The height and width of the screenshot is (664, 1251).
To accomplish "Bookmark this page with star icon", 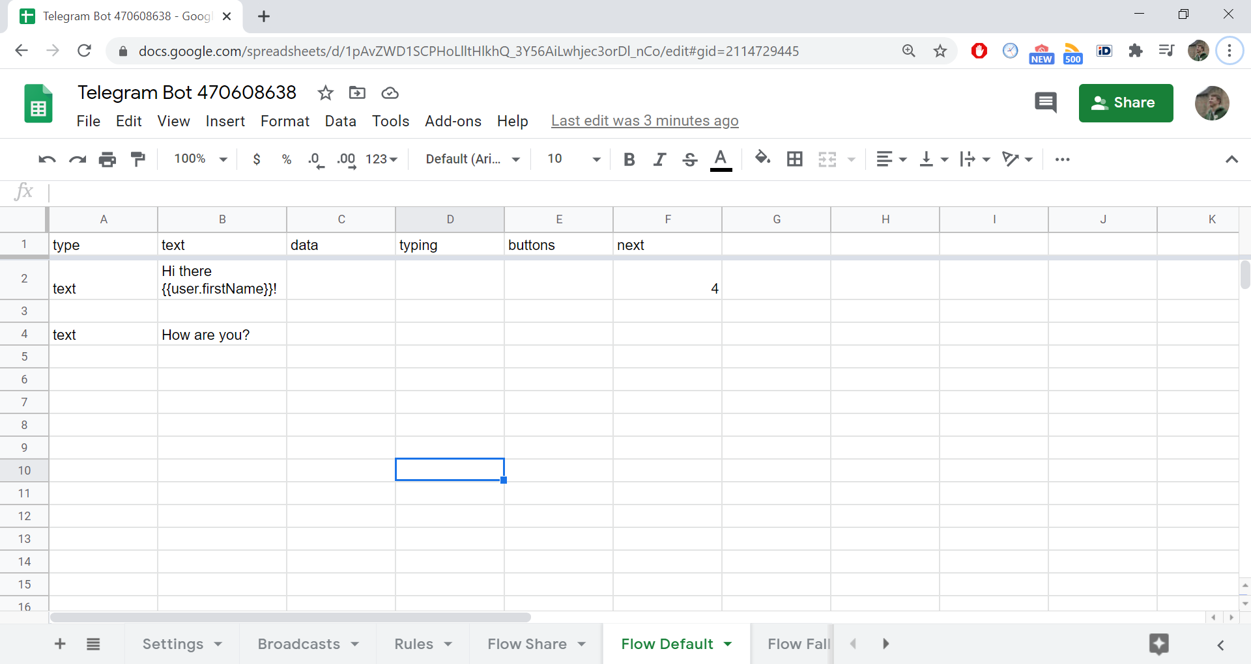I will coord(940,51).
